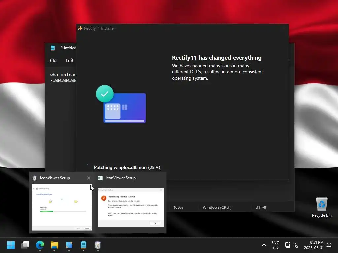Screen dimensions: 338x253
Task: Click the icons changed description paragraph
Action: point(218,72)
